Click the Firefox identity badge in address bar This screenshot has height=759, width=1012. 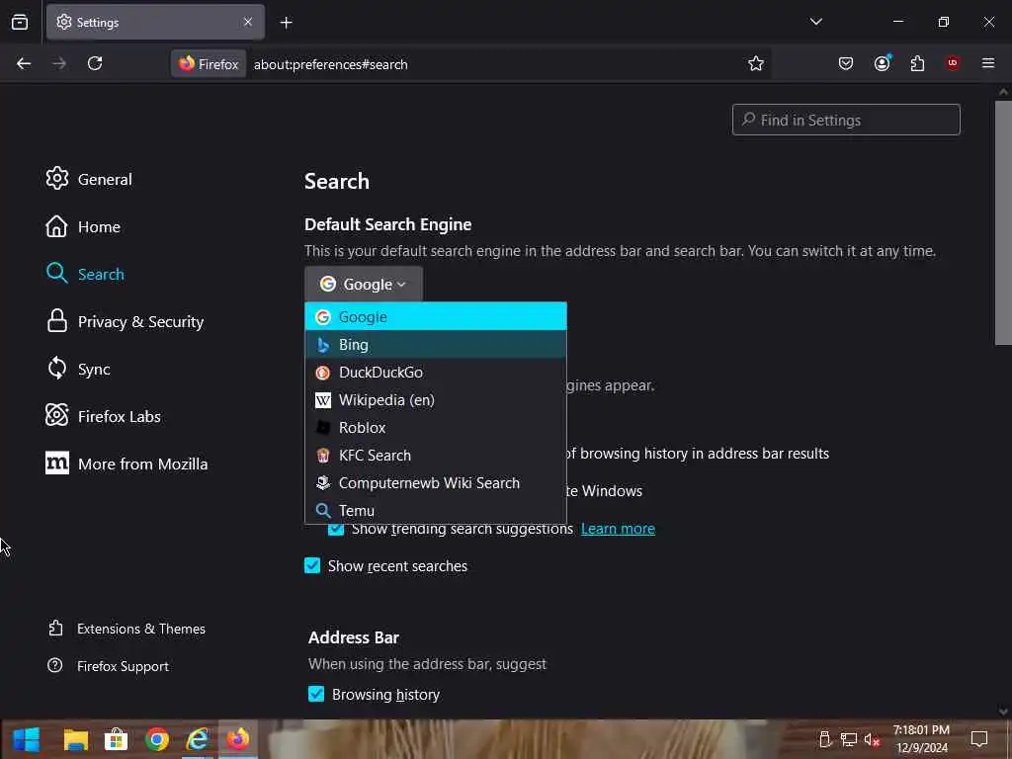[x=209, y=64]
